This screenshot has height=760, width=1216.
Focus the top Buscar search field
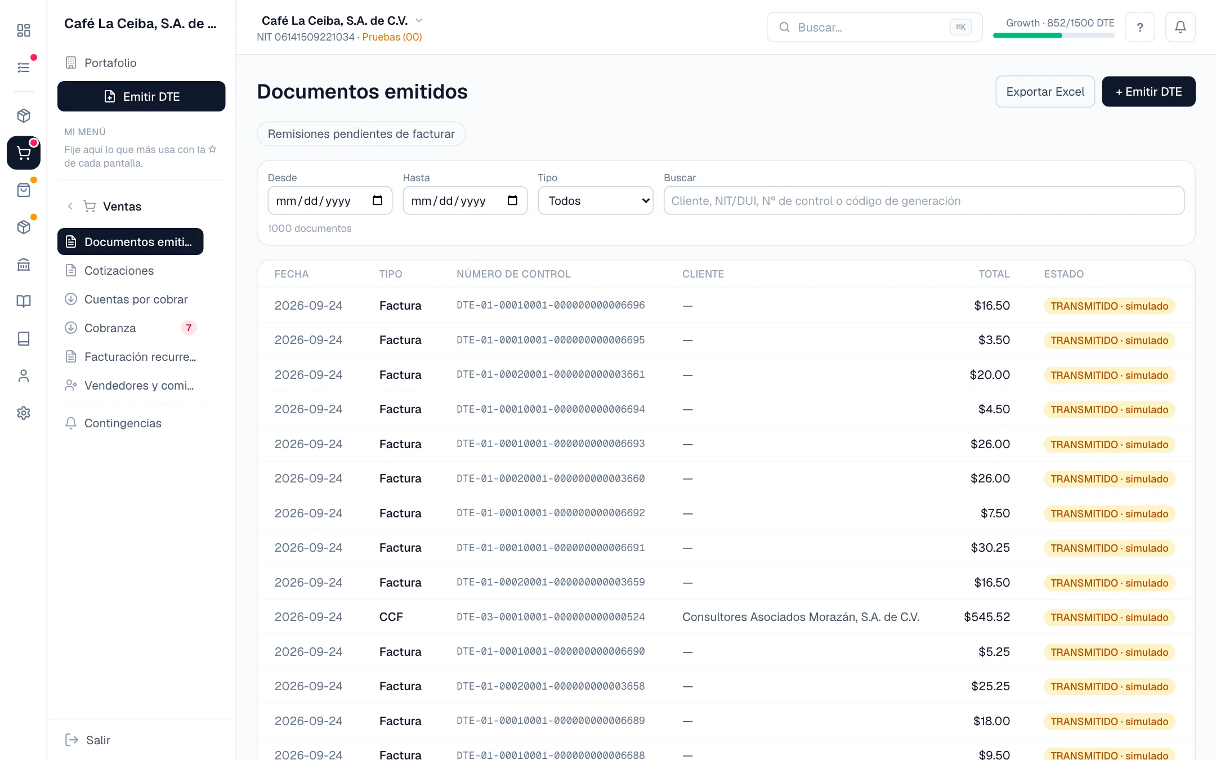click(x=874, y=27)
